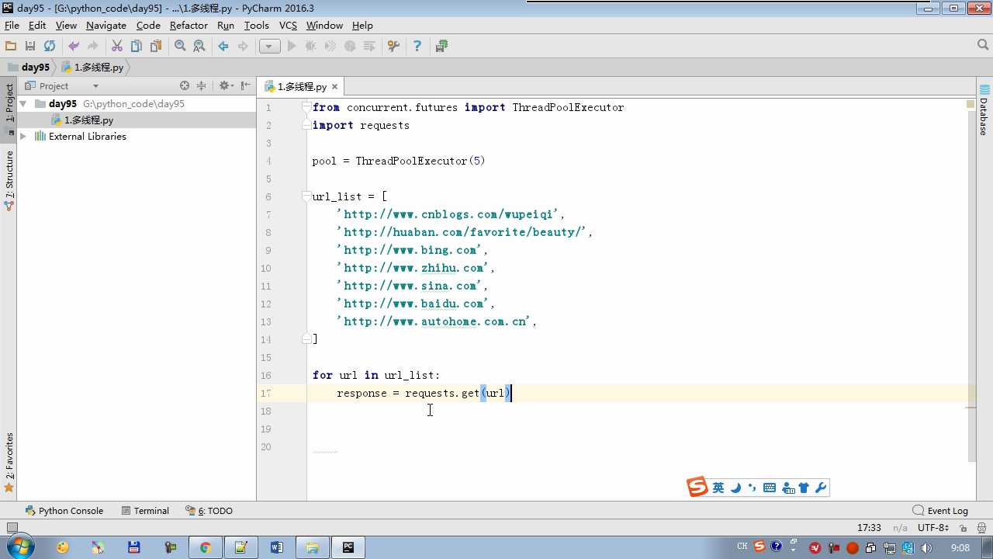Open Settings via the wrench icon

pos(393,47)
